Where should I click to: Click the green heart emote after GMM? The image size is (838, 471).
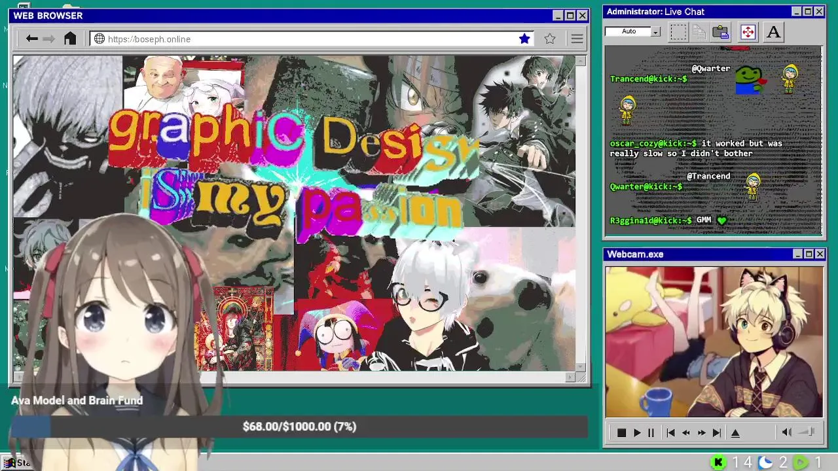(721, 220)
